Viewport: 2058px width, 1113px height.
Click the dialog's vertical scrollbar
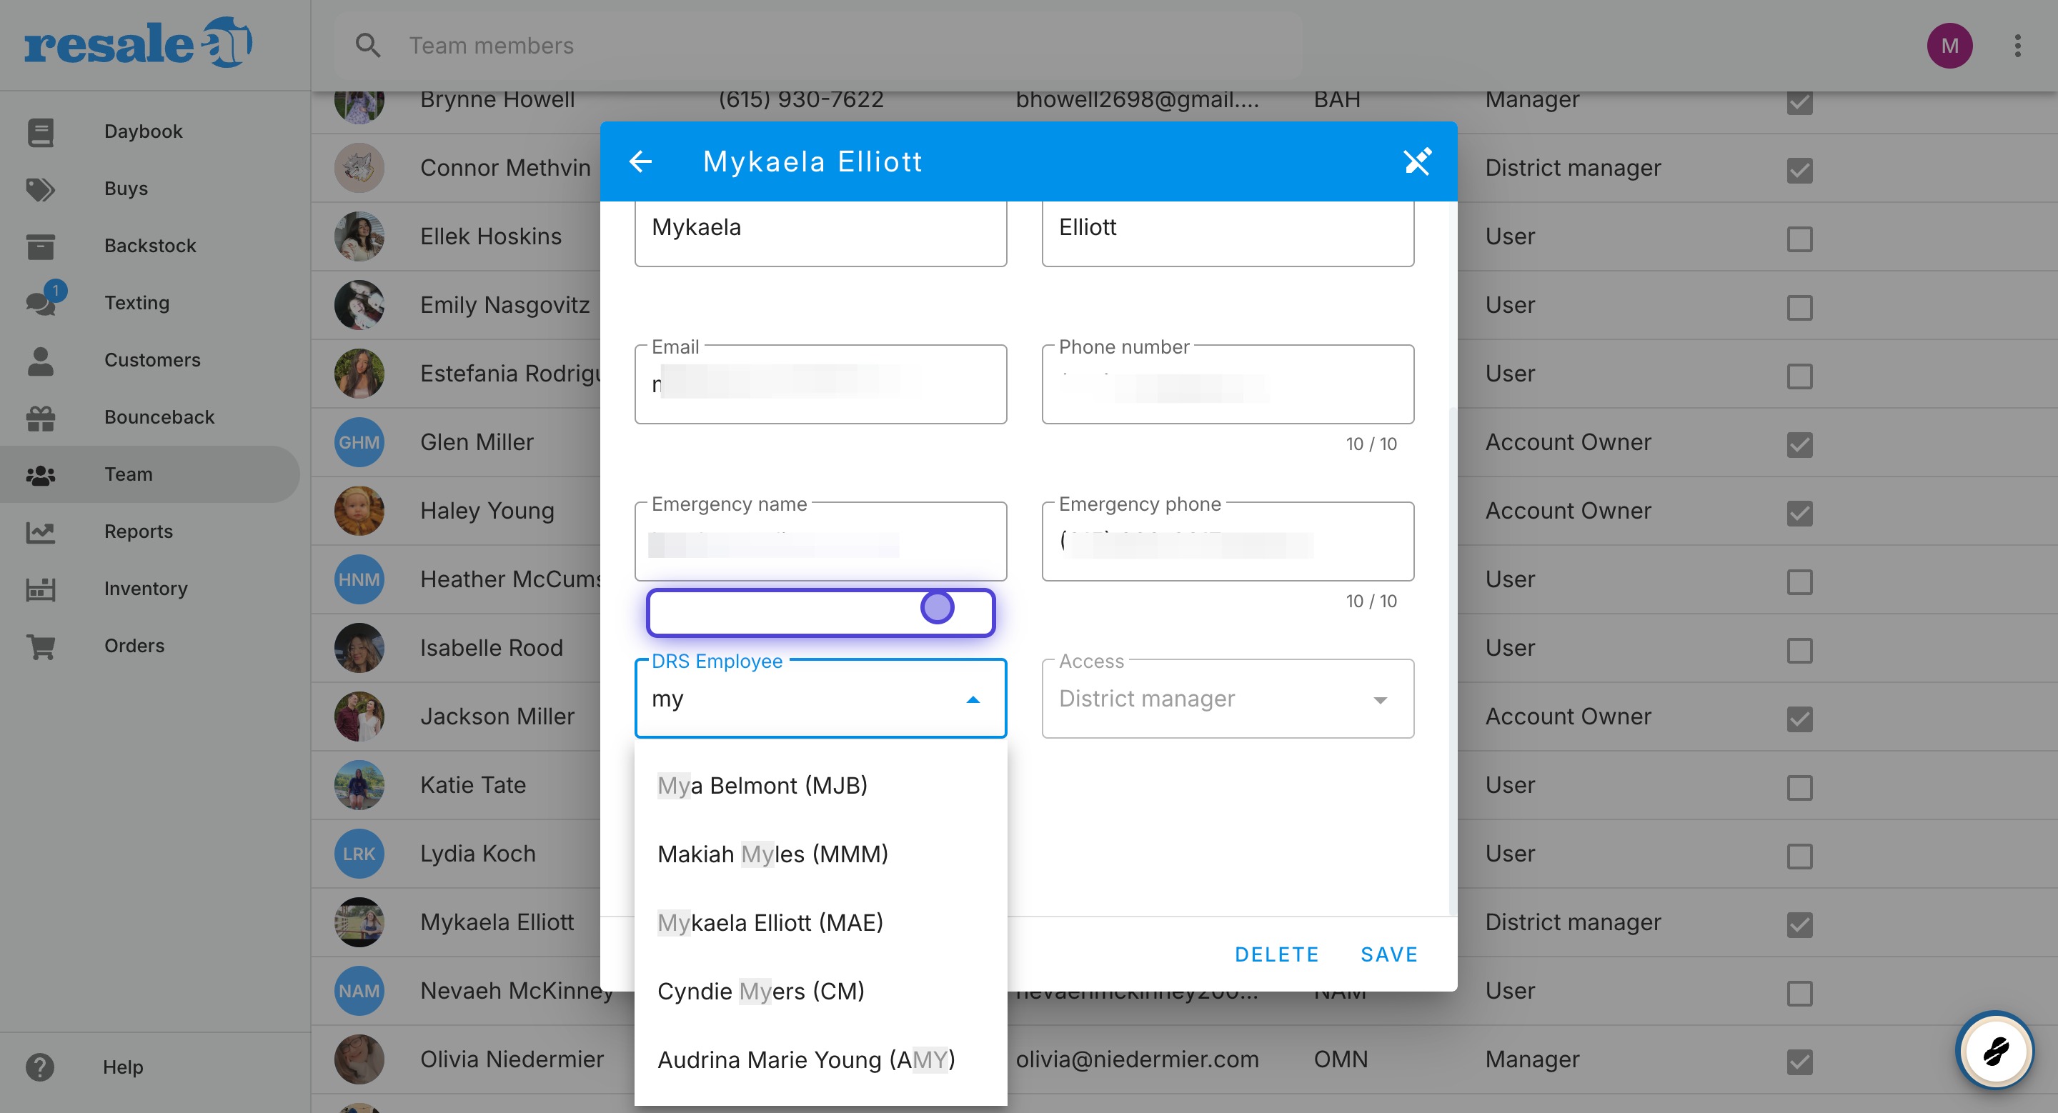click(1453, 663)
